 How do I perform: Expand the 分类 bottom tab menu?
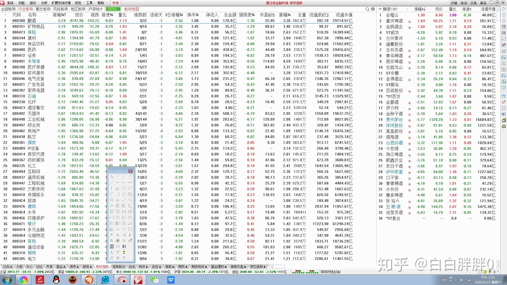click(x=8, y=267)
